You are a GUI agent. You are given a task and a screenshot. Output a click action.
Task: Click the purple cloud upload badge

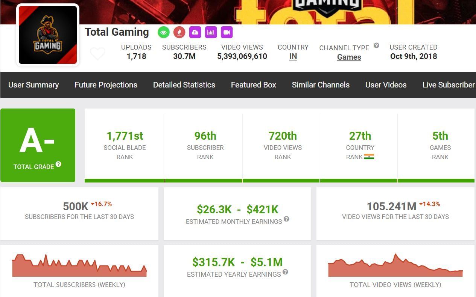pyautogui.click(x=195, y=32)
